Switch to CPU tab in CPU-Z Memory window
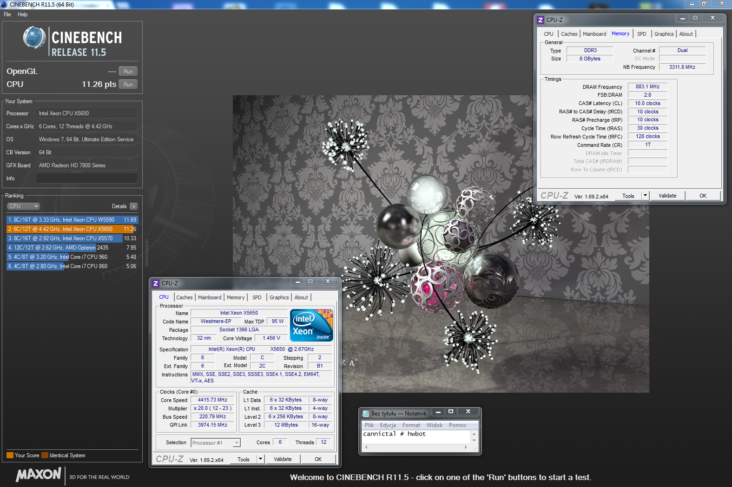 pos(548,34)
